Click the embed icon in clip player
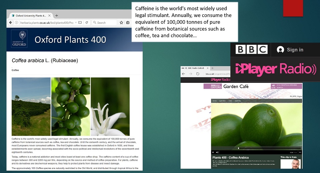Viewport: 320px width, 173px height. 300,152
